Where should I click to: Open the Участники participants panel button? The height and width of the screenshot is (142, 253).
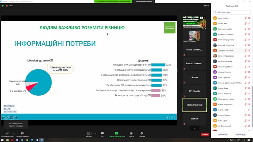click(89, 134)
